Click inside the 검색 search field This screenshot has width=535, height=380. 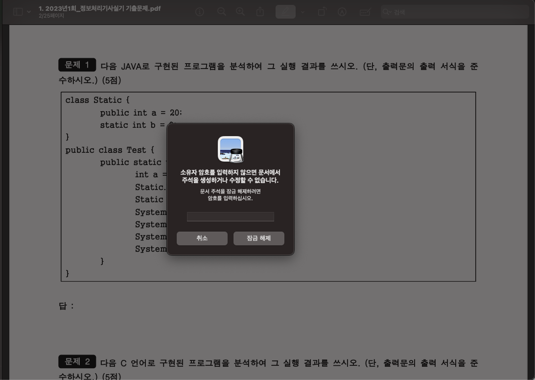[x=455, y=12]
